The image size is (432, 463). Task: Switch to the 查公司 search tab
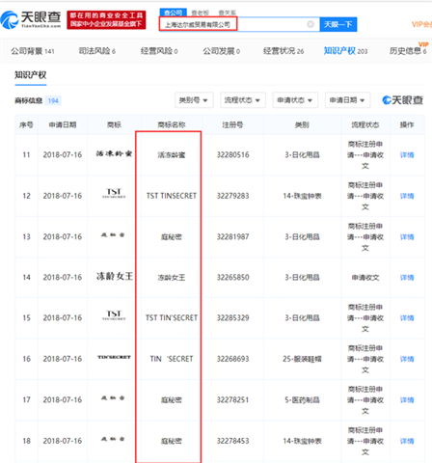[x=173, y=13]
